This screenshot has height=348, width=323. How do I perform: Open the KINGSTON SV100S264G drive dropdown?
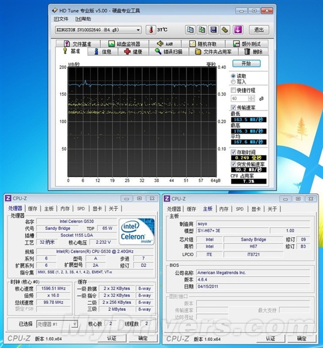pyautogui.click(x=98, y=30)
